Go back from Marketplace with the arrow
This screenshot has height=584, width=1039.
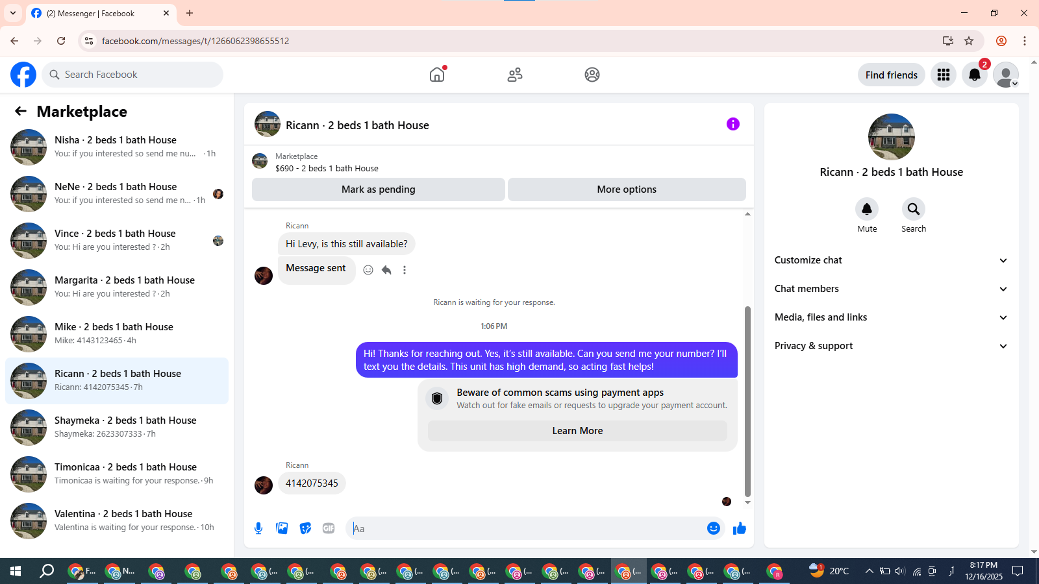21,112
